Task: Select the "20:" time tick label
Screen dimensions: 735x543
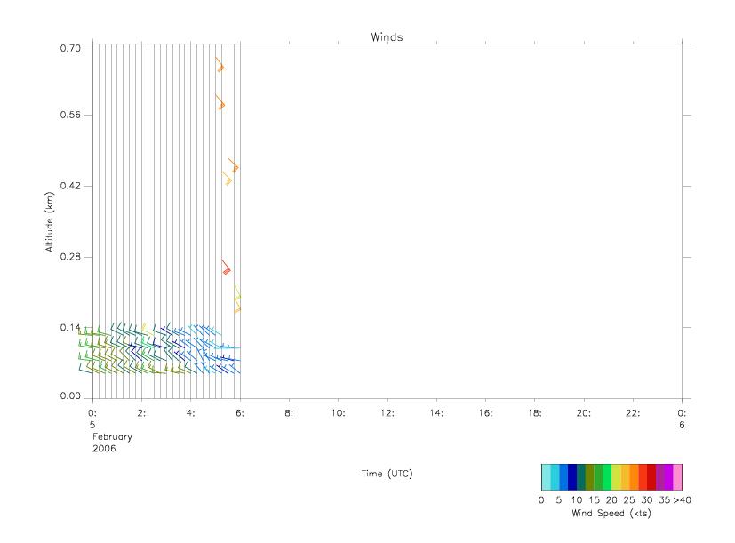Action: [584, 413]
